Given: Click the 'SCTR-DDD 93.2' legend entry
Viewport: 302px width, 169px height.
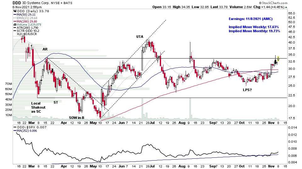Looking at the screenshot, I should 28,31.
